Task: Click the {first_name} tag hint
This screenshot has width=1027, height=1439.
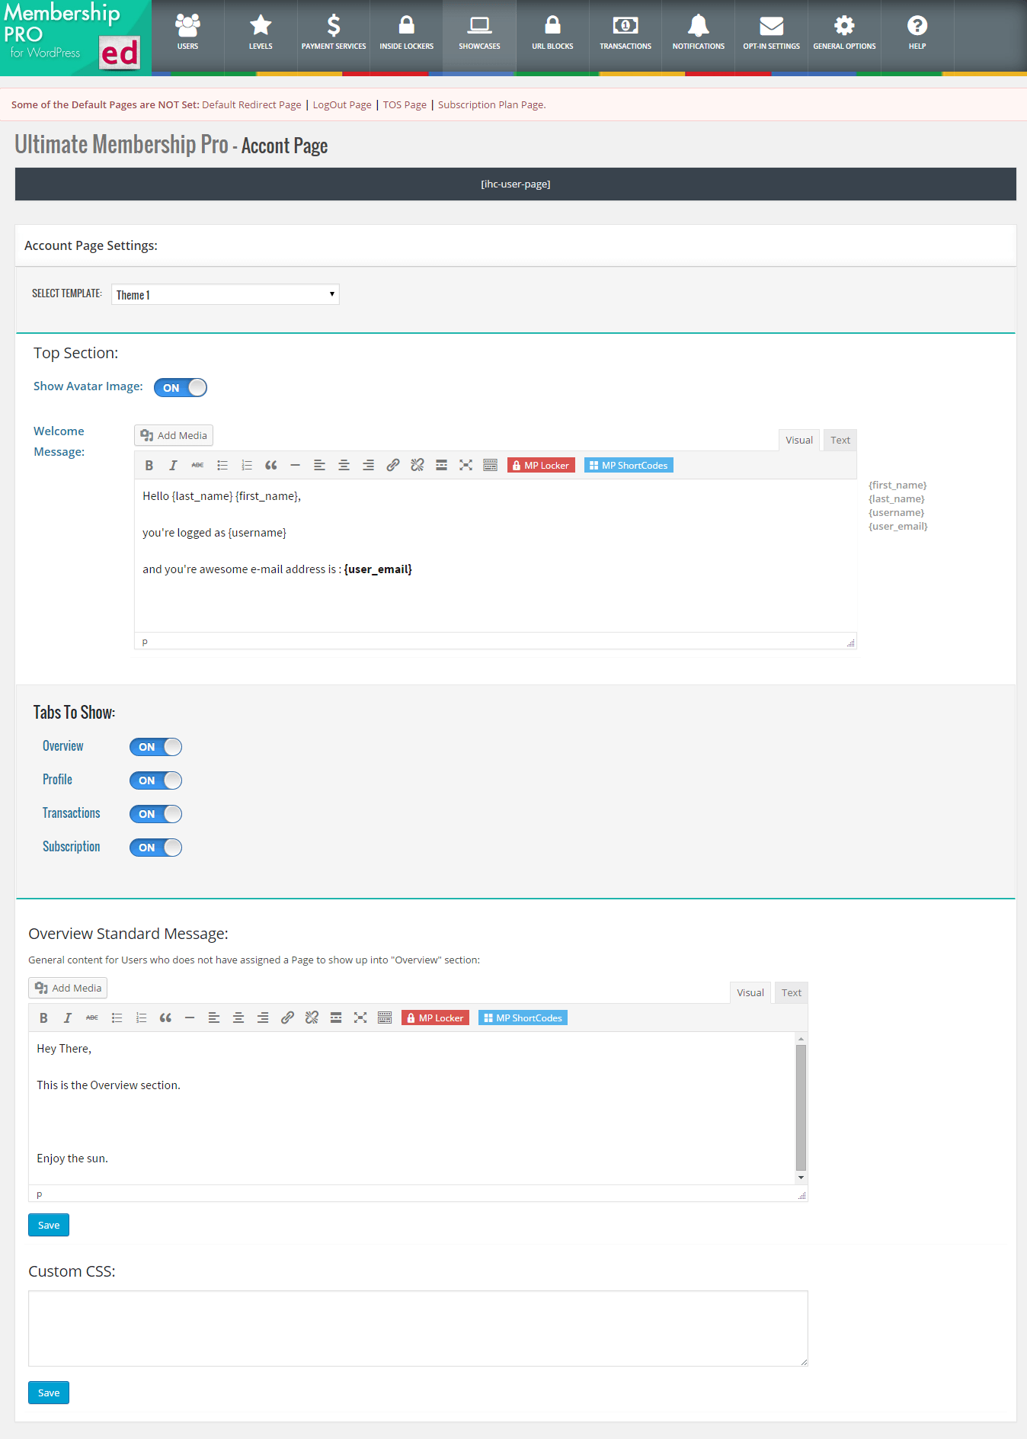Action: [x=897, y=486]
